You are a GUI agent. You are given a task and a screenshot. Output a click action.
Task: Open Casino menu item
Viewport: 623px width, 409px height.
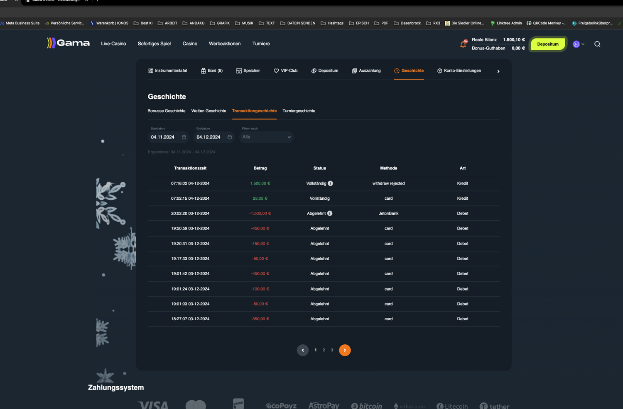tap(190, 44)
